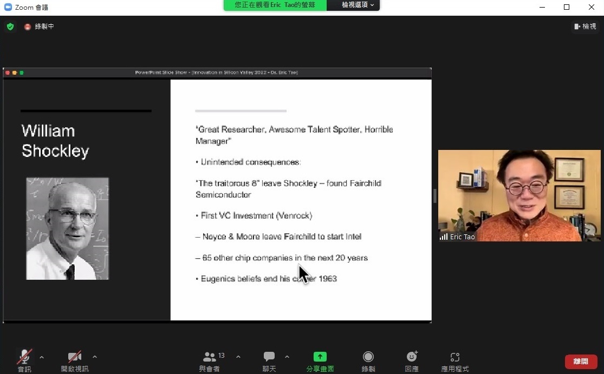Click the screen-sharing notification green banner
Viewport: 604px width, 374px height.
click(275, 5)
